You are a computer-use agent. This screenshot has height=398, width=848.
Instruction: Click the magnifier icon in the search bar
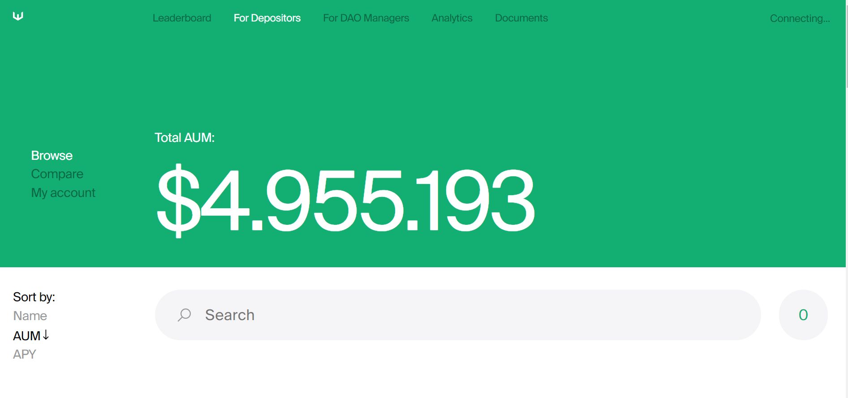(184, 315)
